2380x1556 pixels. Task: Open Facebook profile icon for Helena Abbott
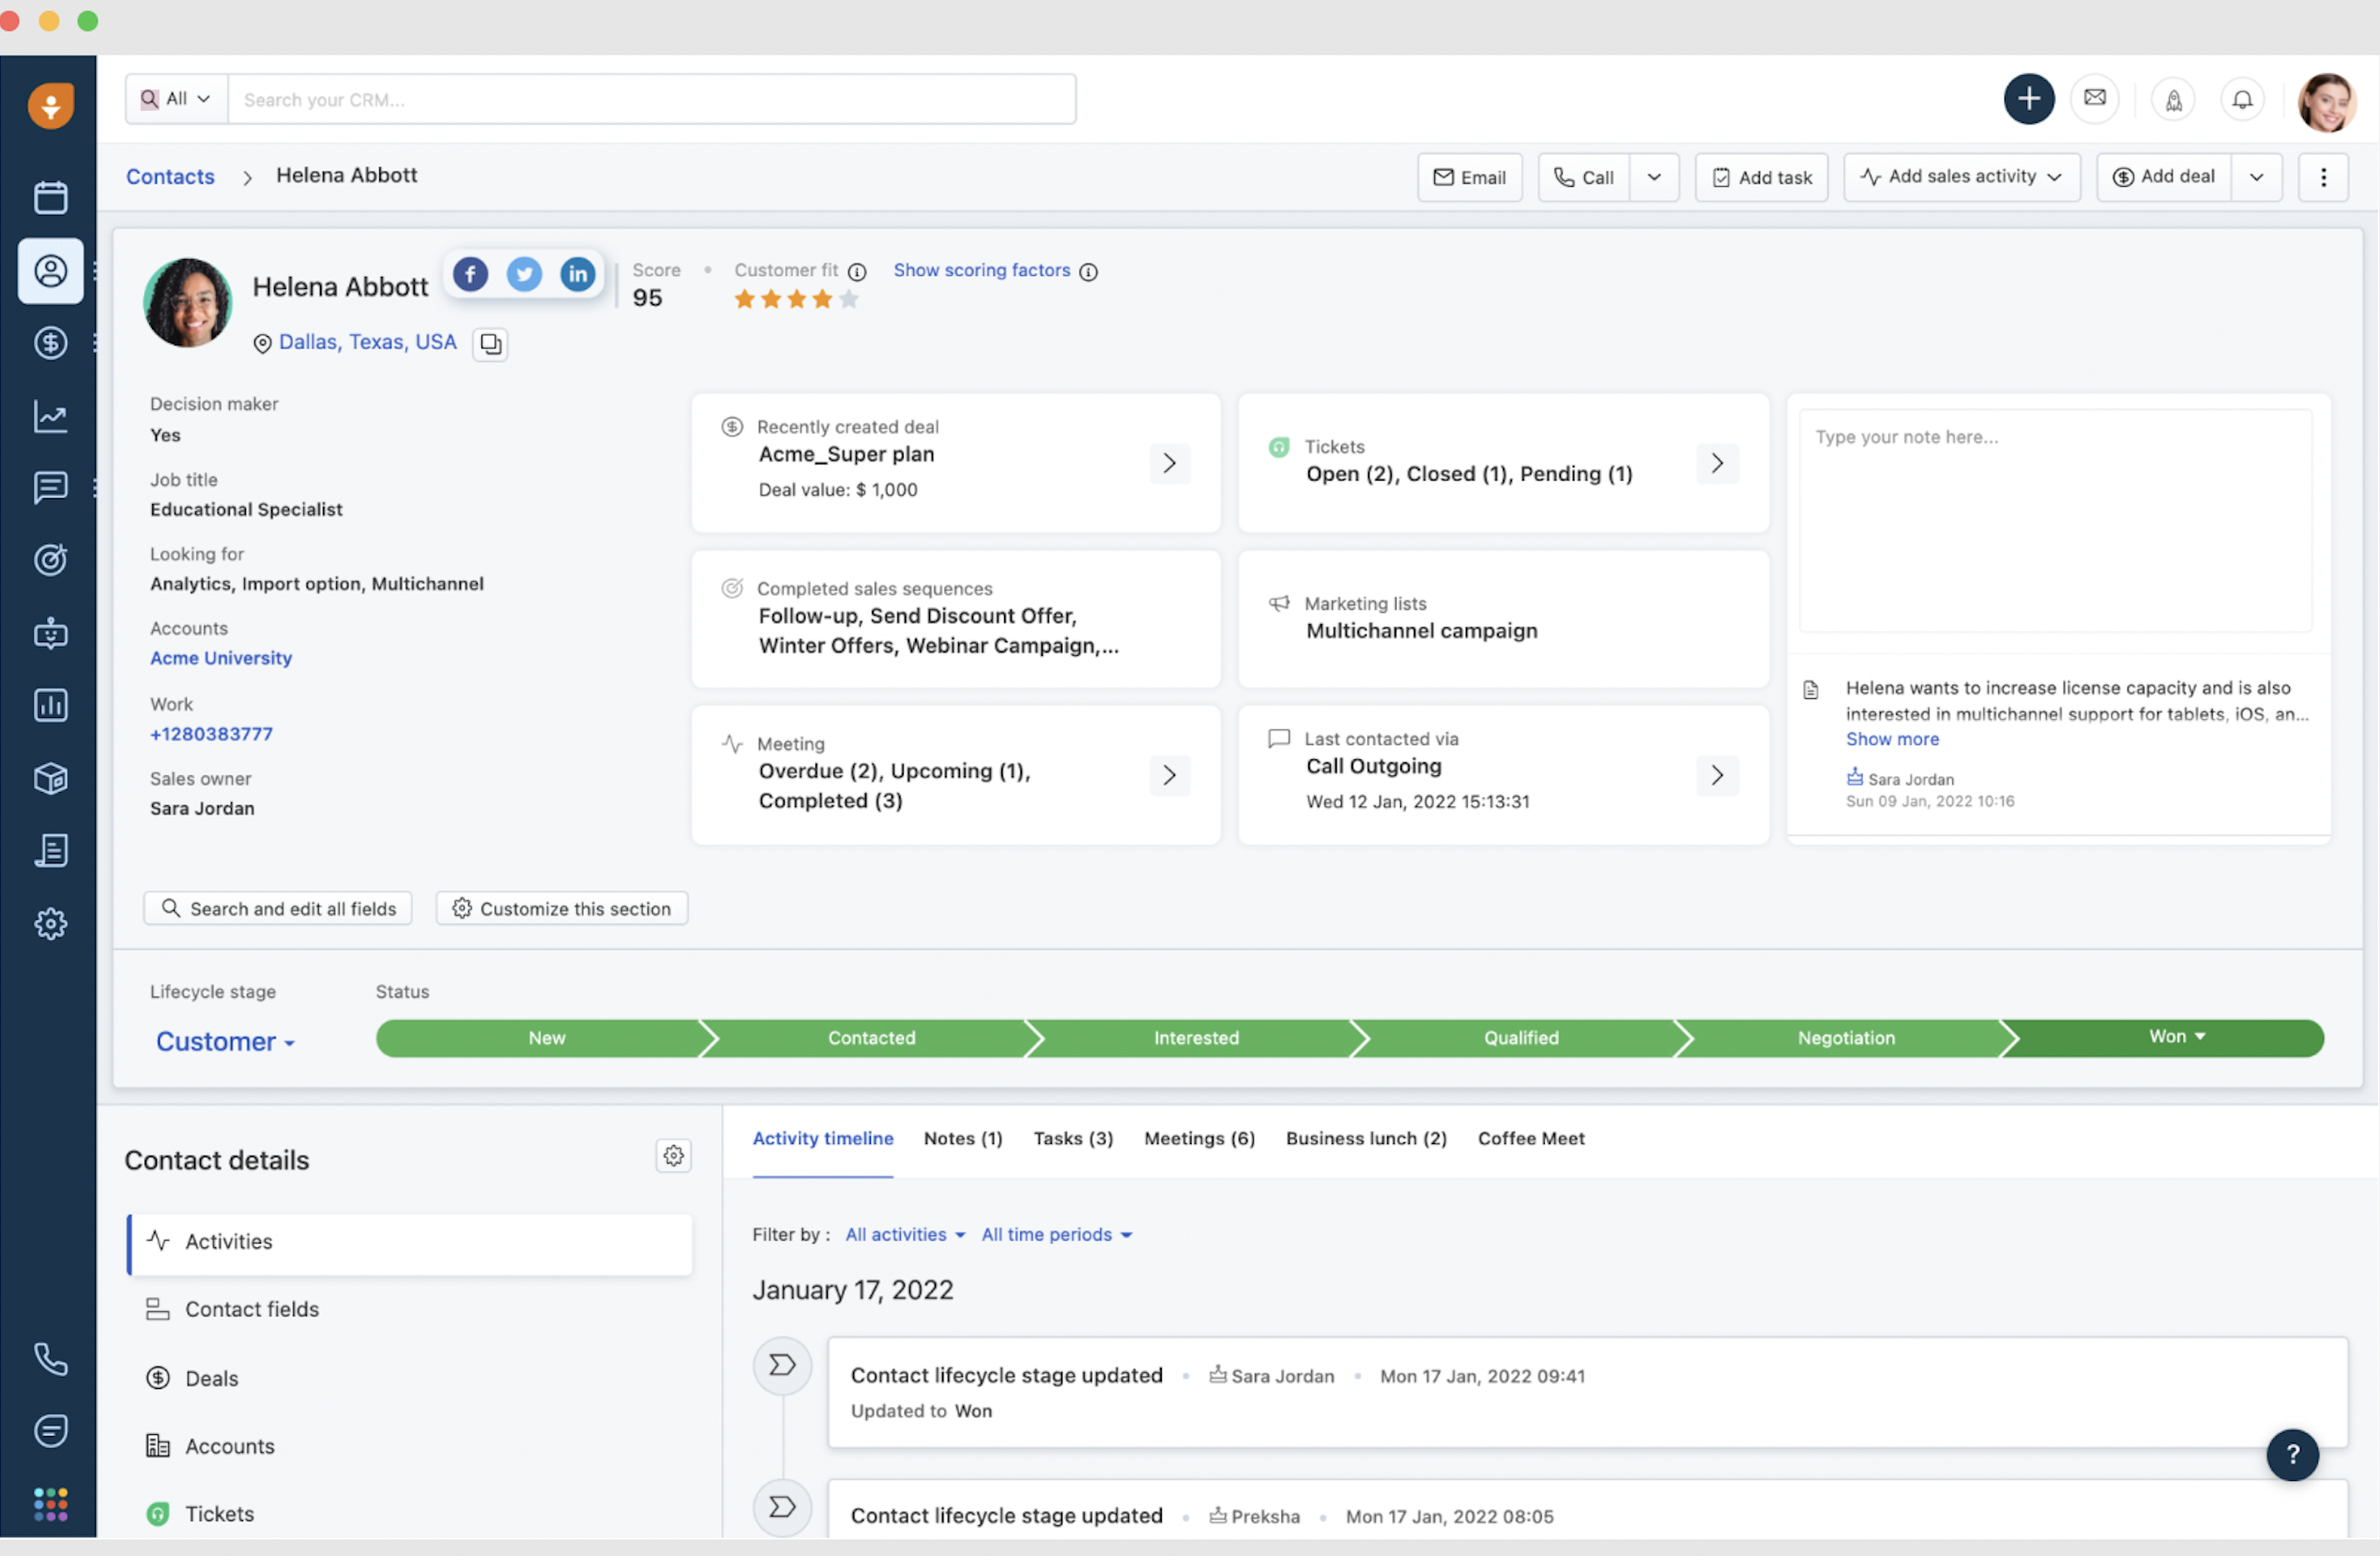[470, 274]
